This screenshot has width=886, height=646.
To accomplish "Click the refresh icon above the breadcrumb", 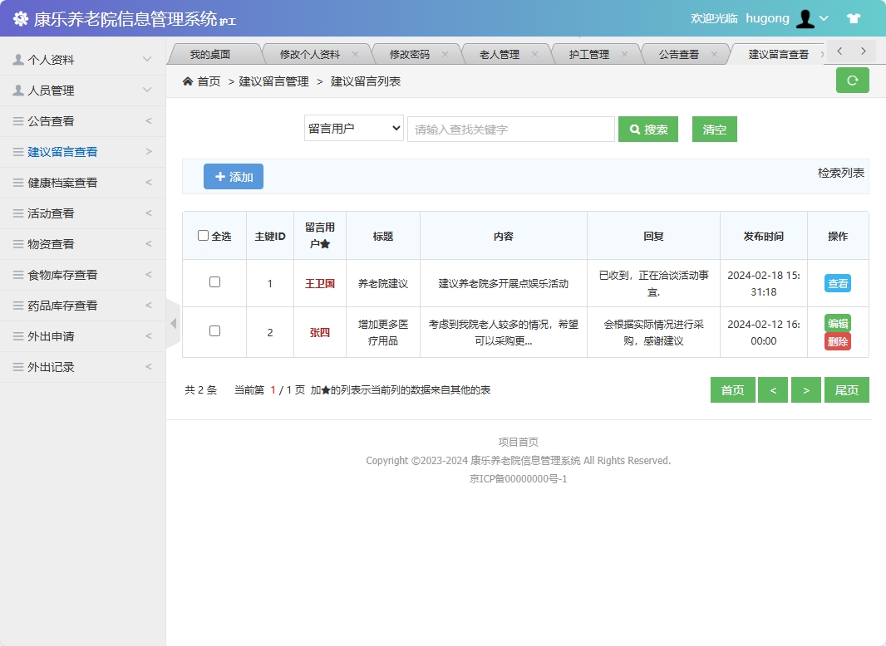I will (852, 80).
